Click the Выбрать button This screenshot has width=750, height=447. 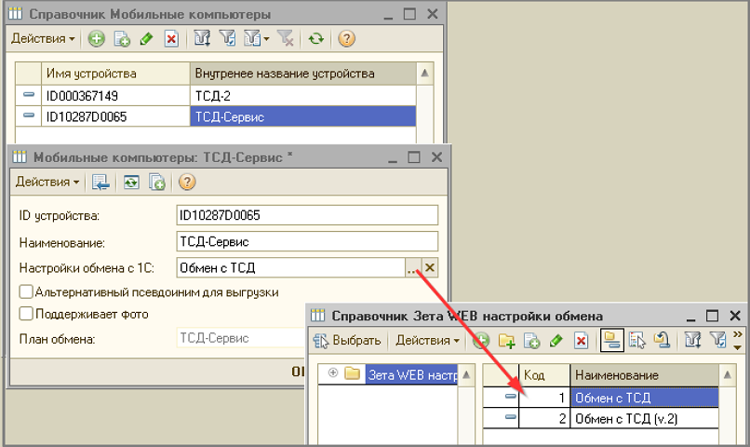tap(347, 341)
